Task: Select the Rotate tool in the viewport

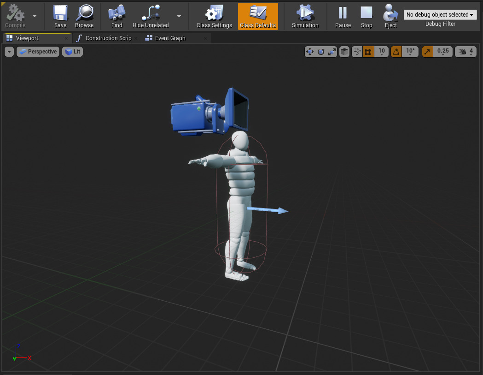Action: pos(320,52)
